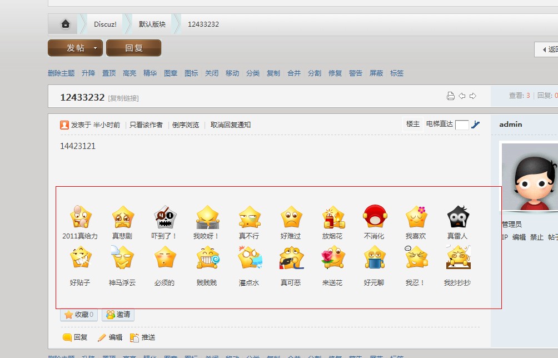Click the 放烟花 emoticon
The width and height of the screenshot is (558, 358).
pos(333,216)
